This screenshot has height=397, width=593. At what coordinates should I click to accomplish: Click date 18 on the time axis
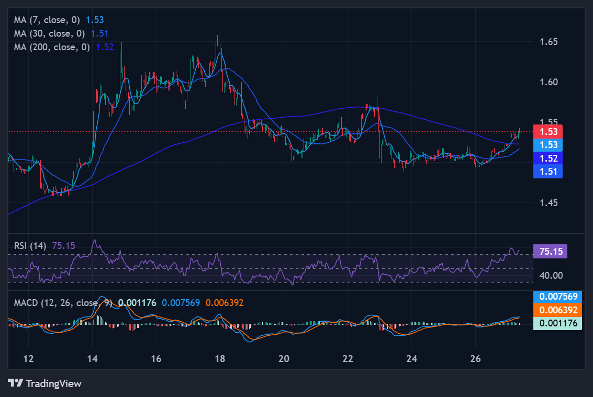point(220,359)
